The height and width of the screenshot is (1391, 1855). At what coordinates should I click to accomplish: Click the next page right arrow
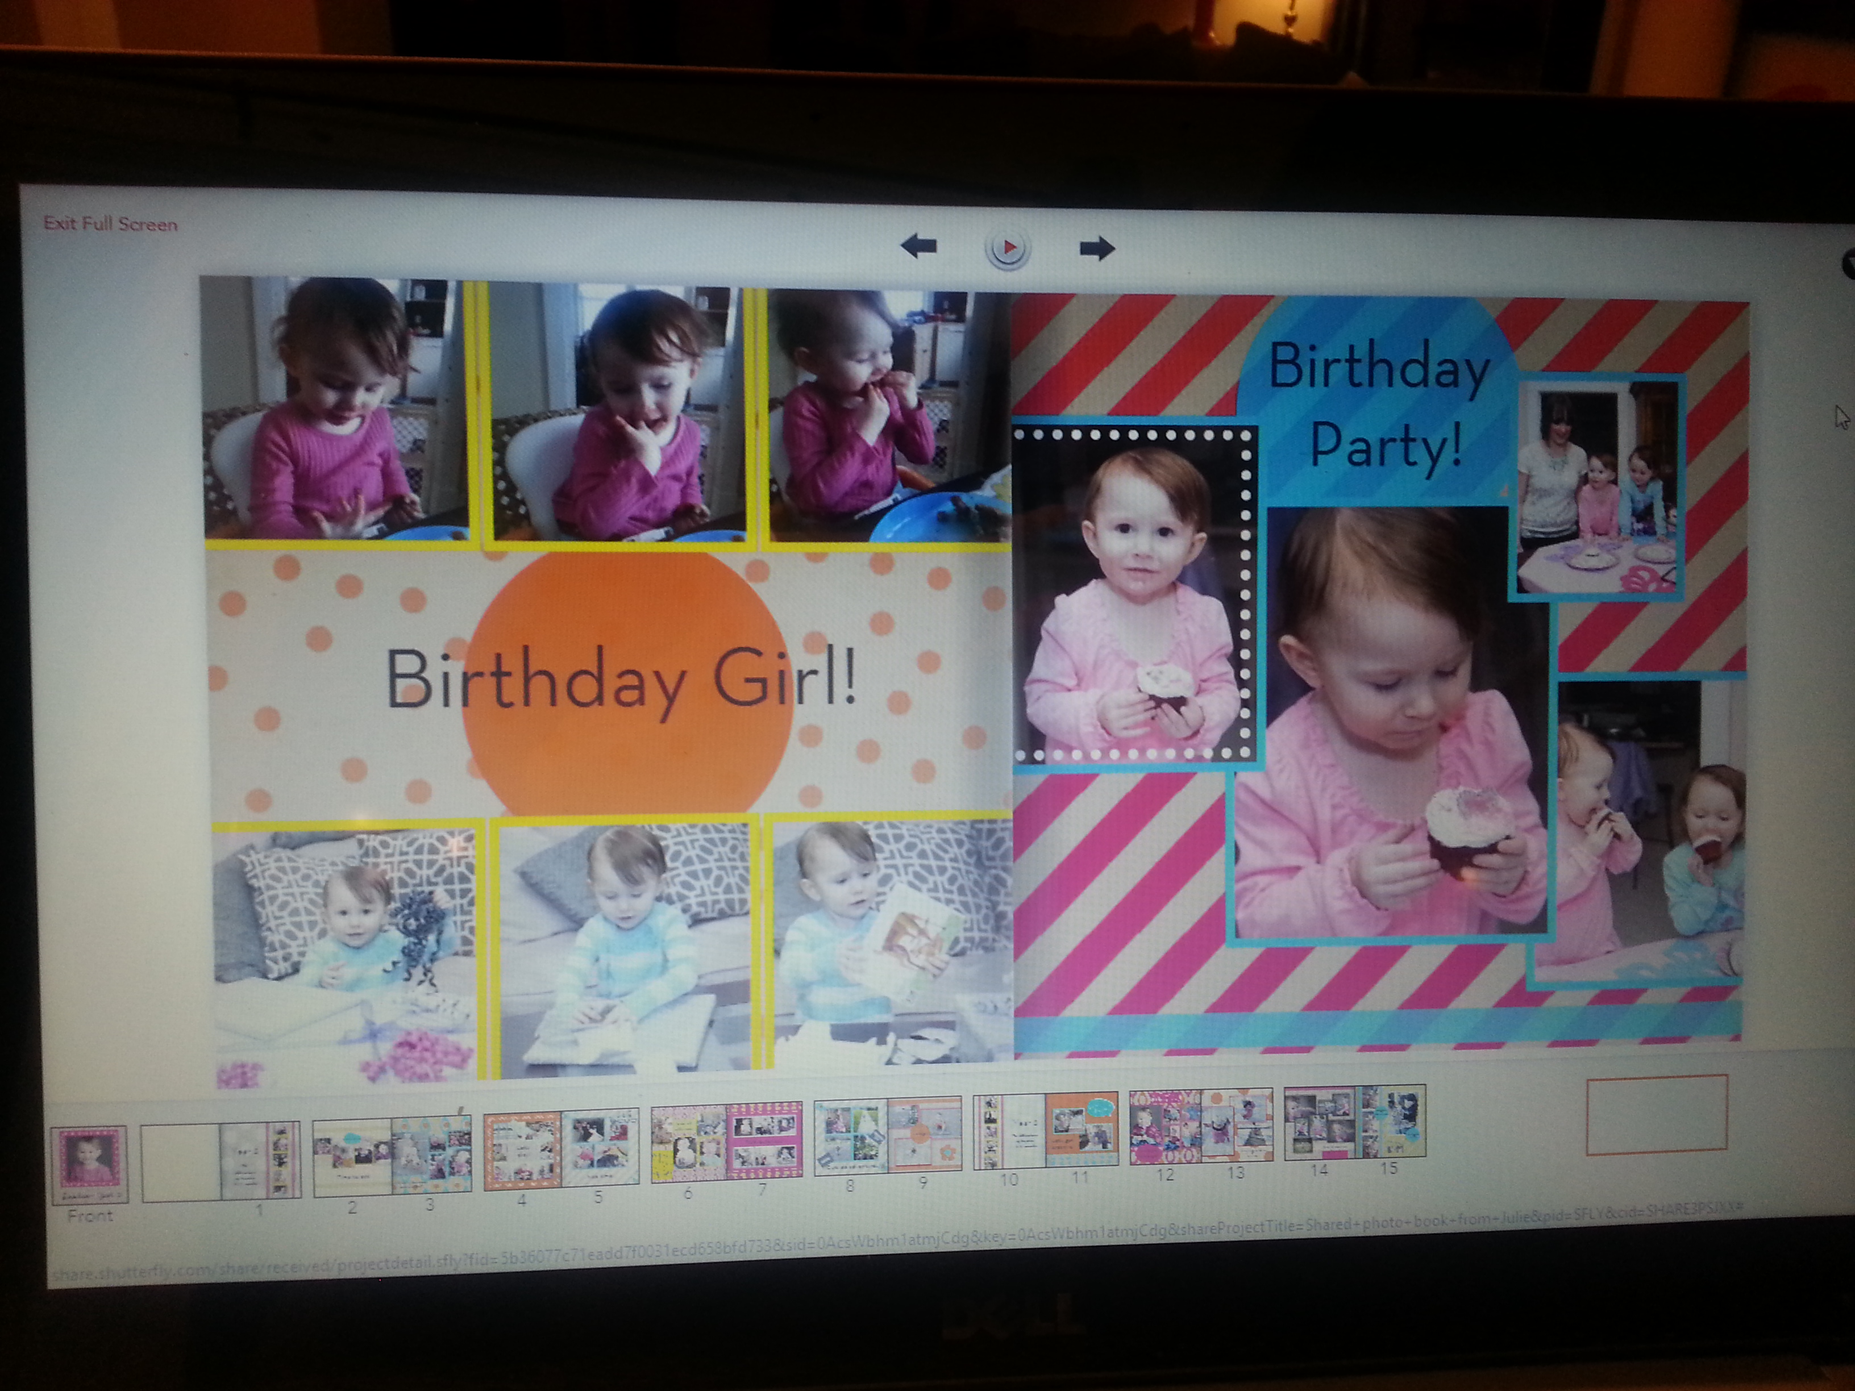point(1096,248)
